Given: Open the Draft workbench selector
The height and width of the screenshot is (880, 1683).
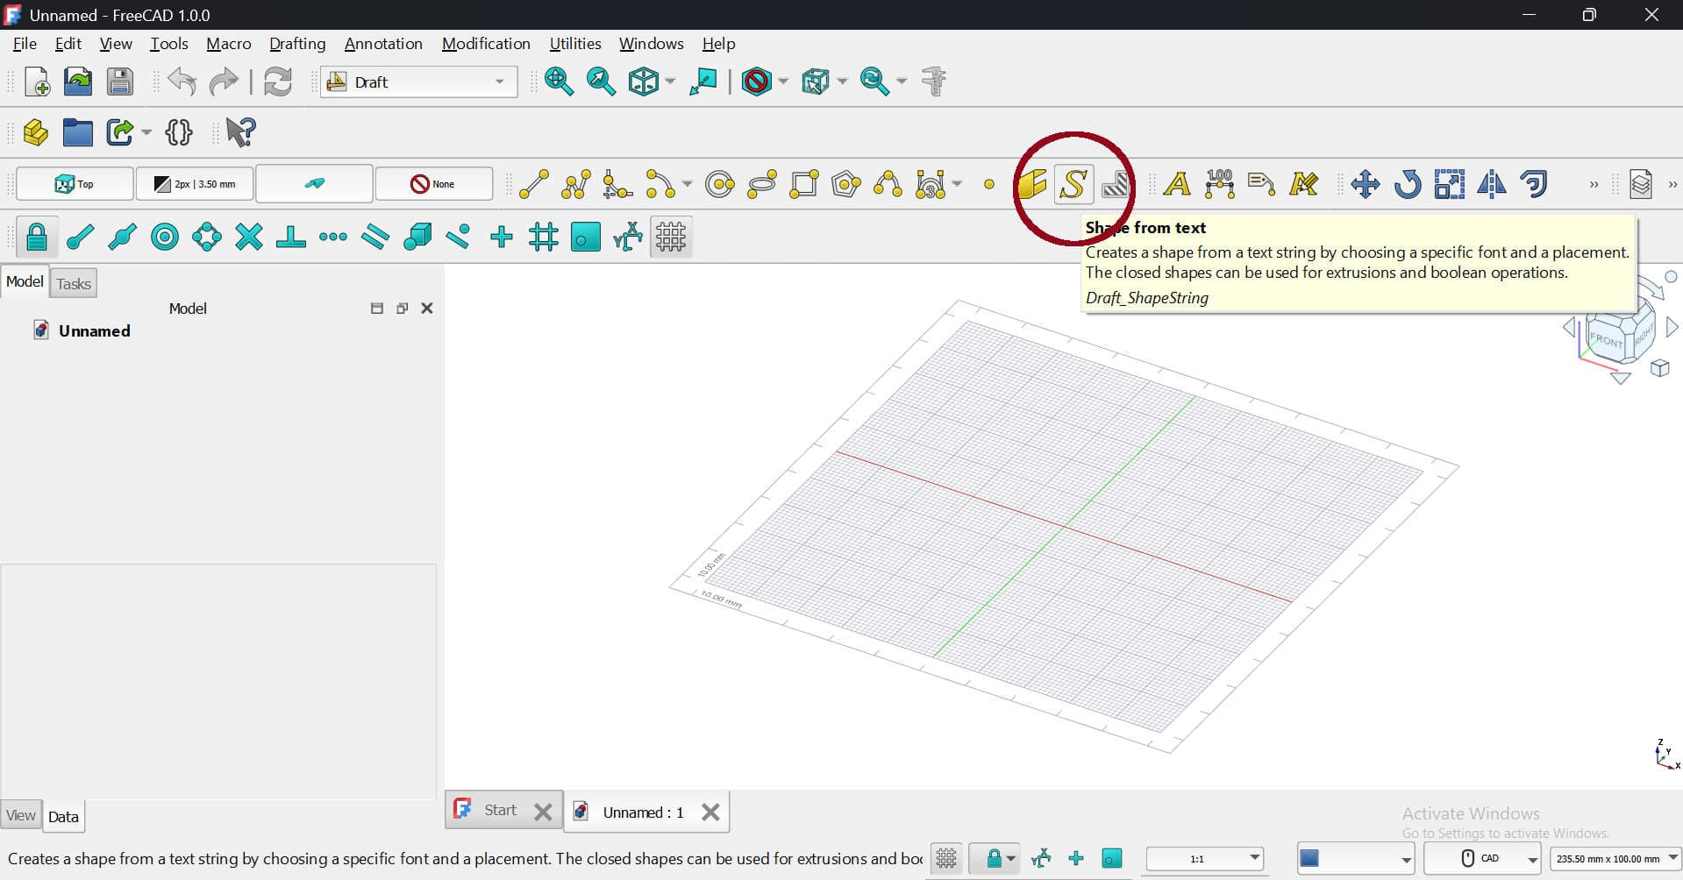Looking at the screenshot, I should point(418,82).
